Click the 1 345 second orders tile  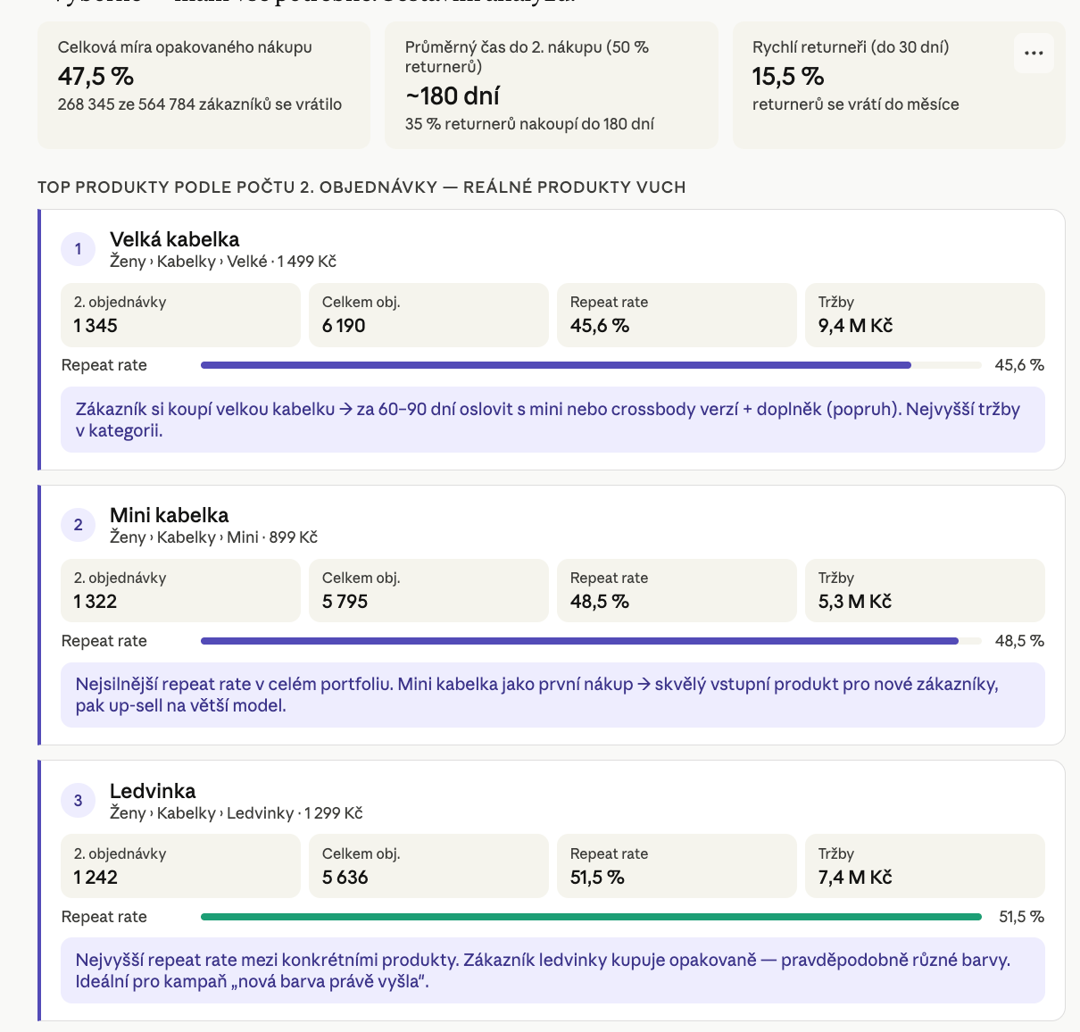pyautogui.click(x=180, y=315)
